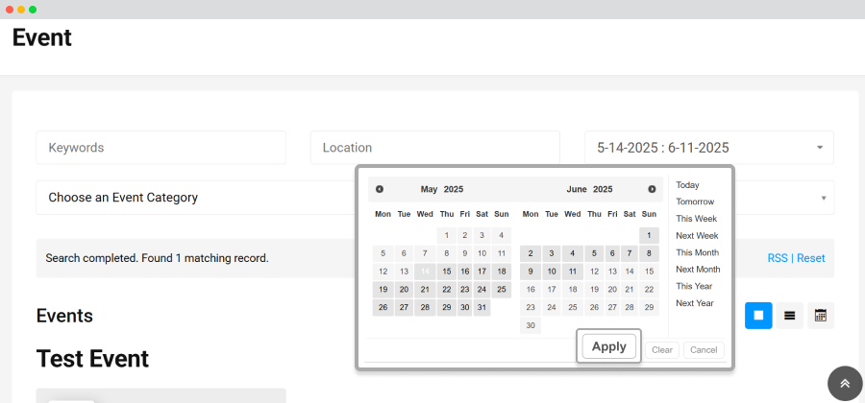Open the RSS link
The height and width of the screenshot is (403, 865).
(x=778, y=258)
